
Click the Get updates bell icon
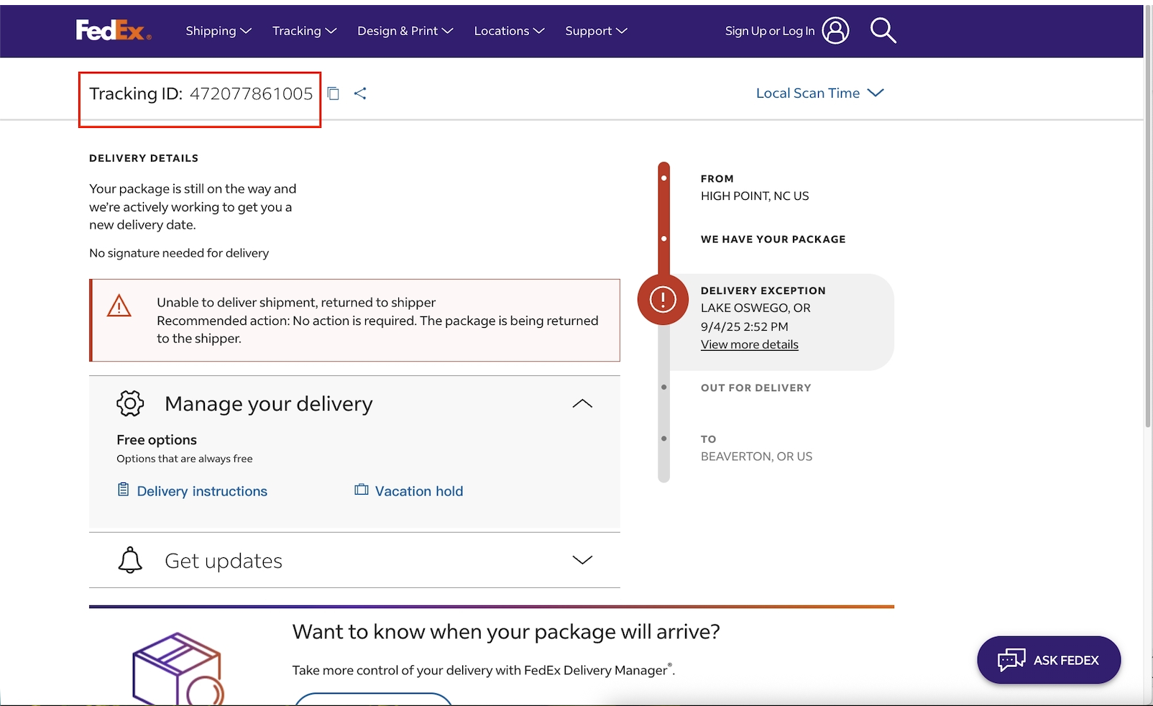click(x=130, y=560)
